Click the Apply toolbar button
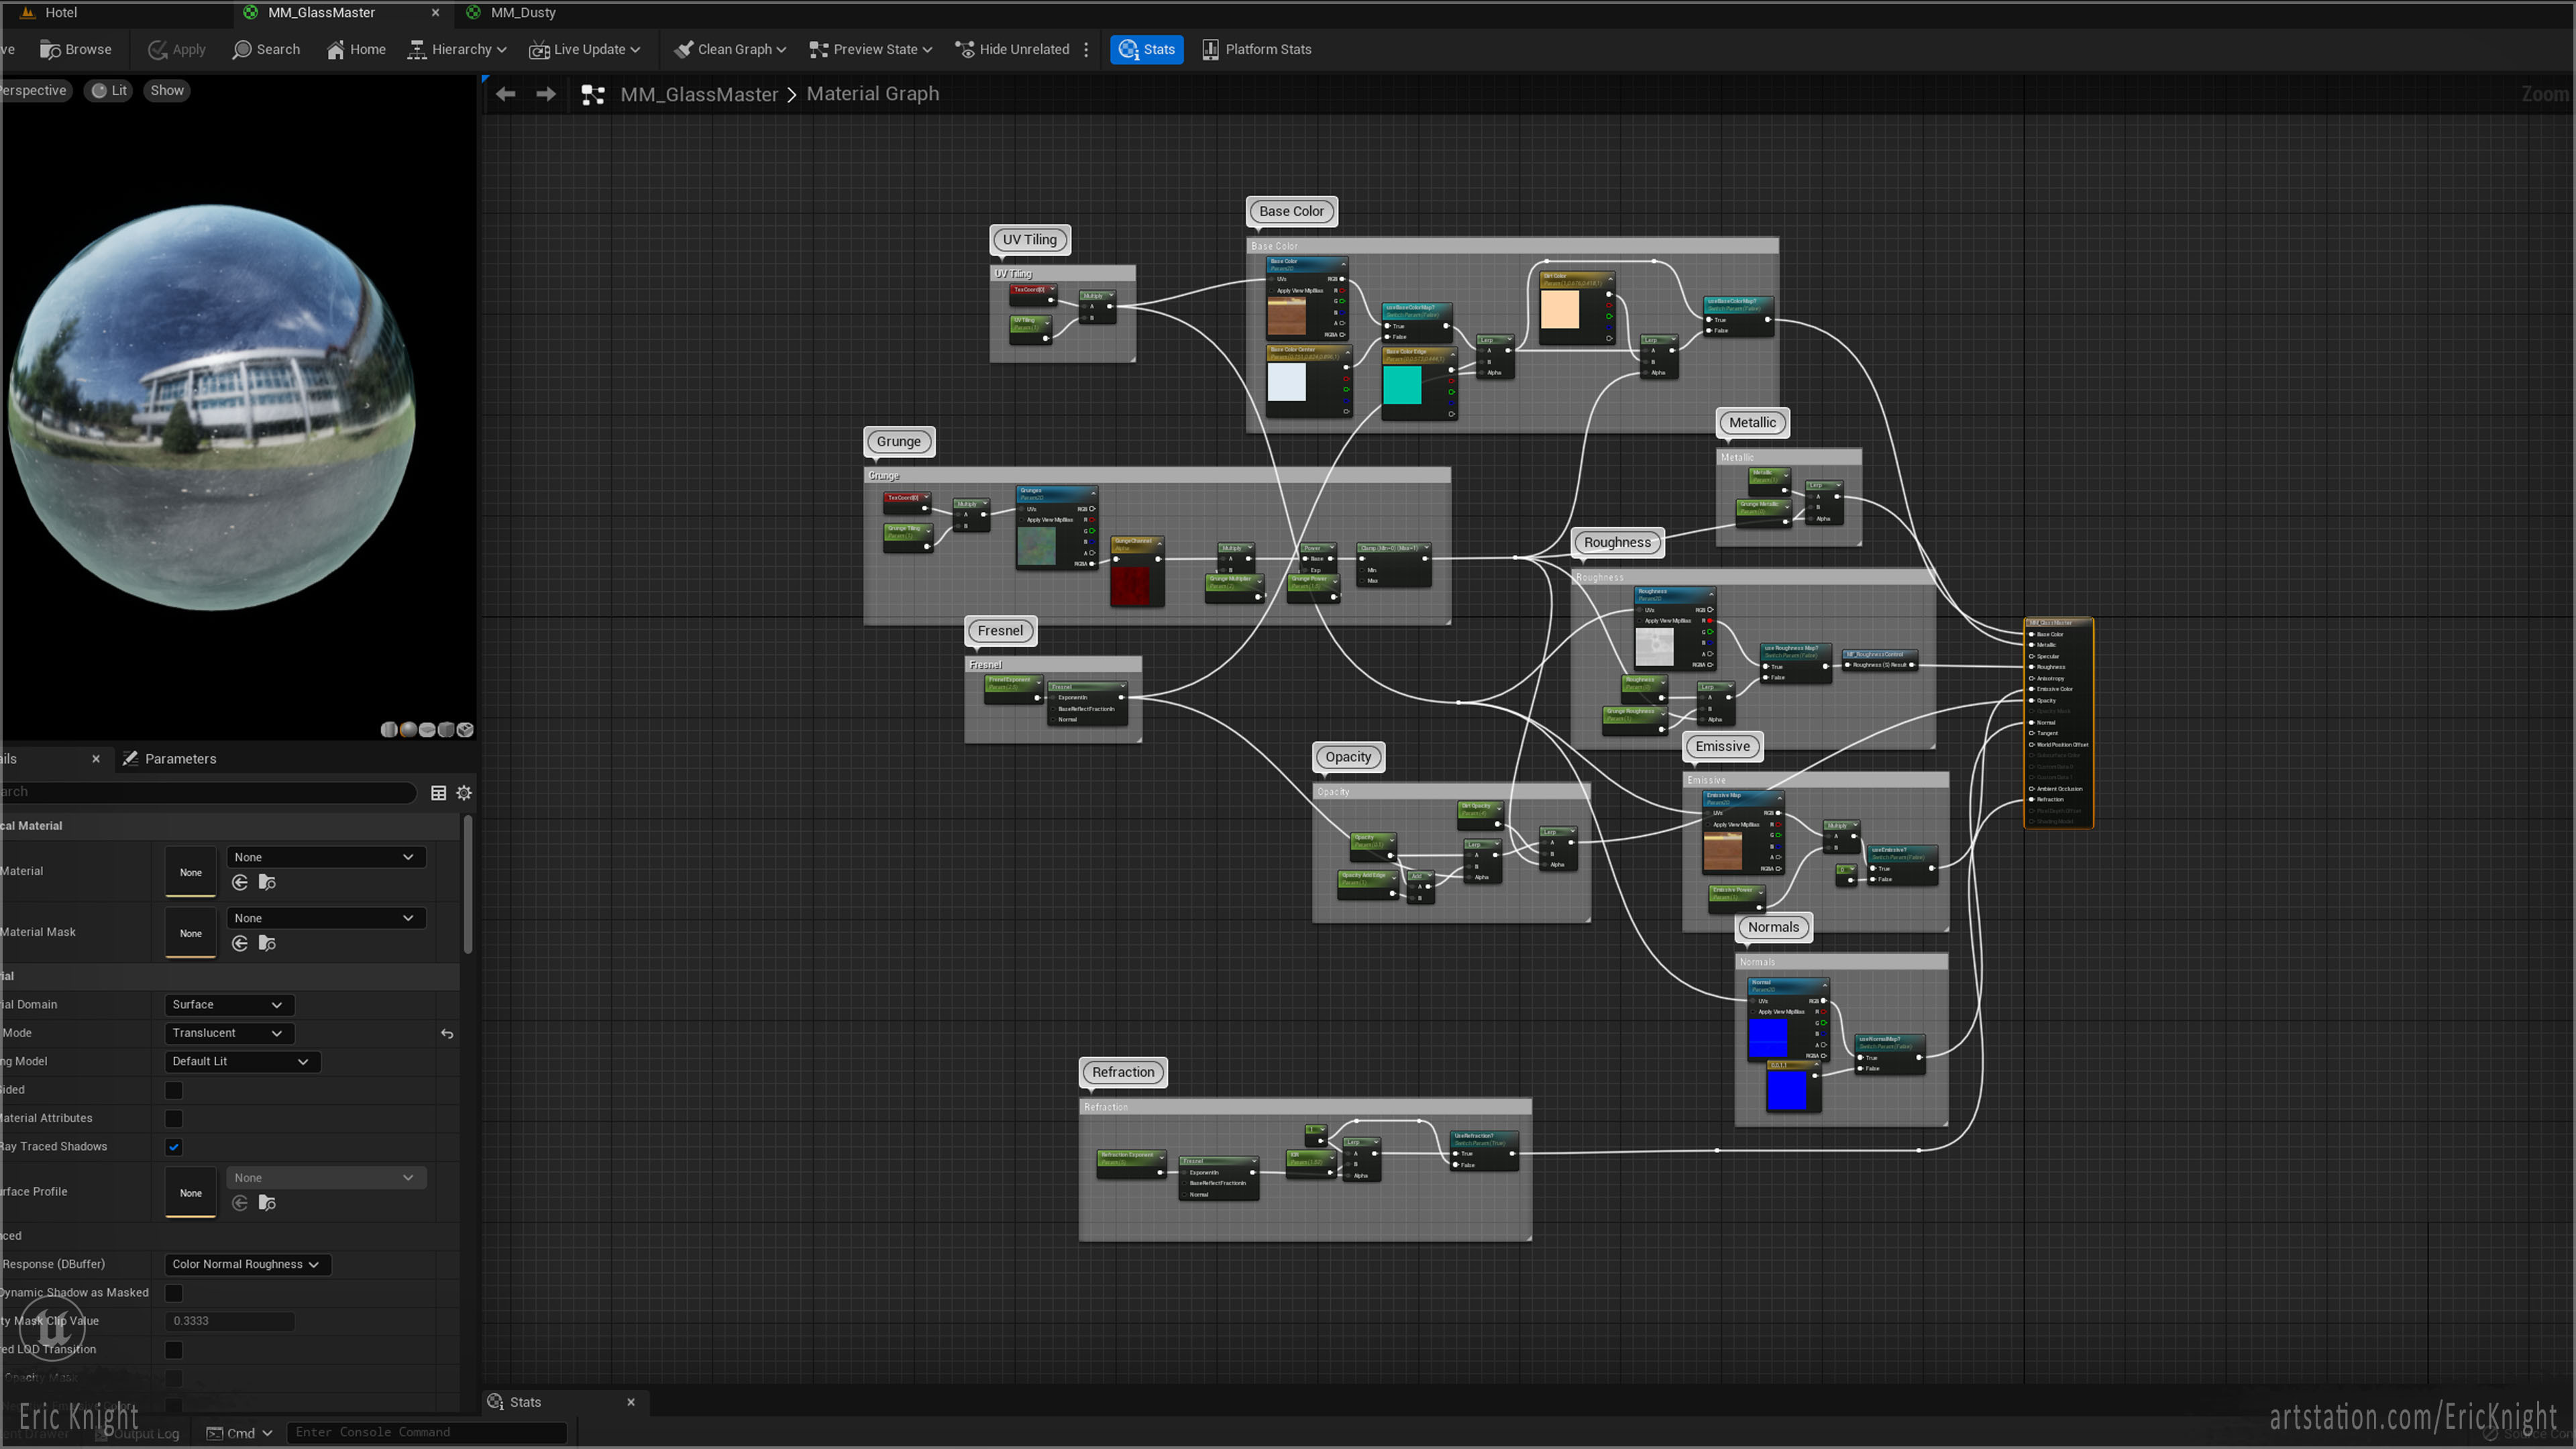This screenshot has height=1449, width=2576. pyautogui.click(x=177, y=49)
